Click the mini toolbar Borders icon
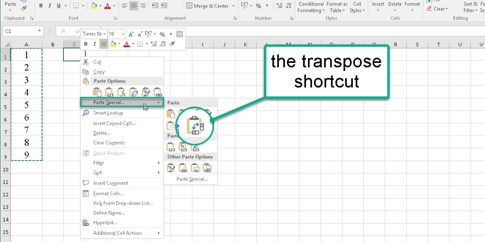This screenshot has height=242, width=485. [x=140, y=44]
